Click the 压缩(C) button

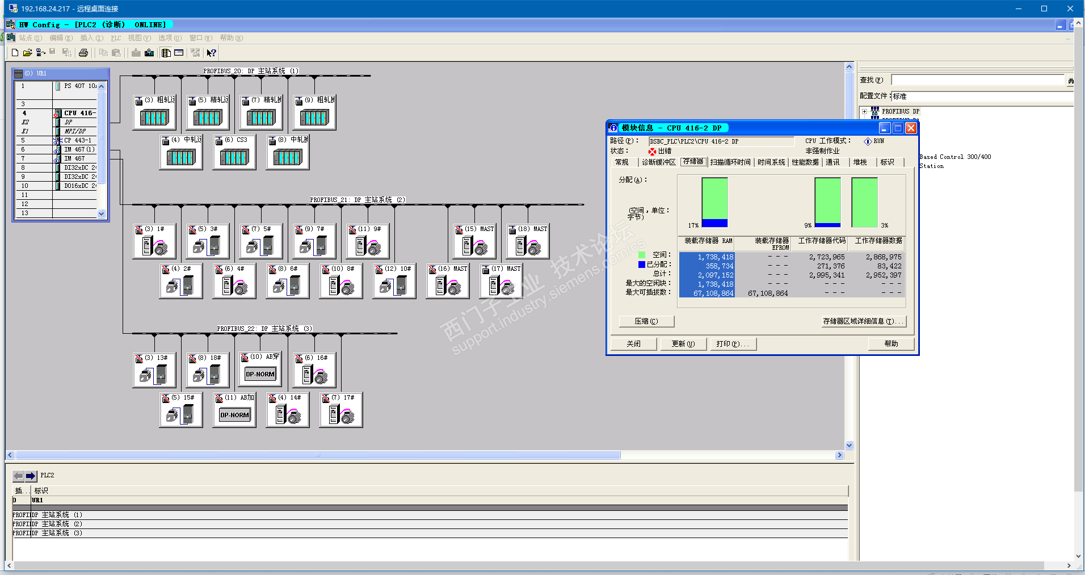pyautogui.click(x=646, y=321)
